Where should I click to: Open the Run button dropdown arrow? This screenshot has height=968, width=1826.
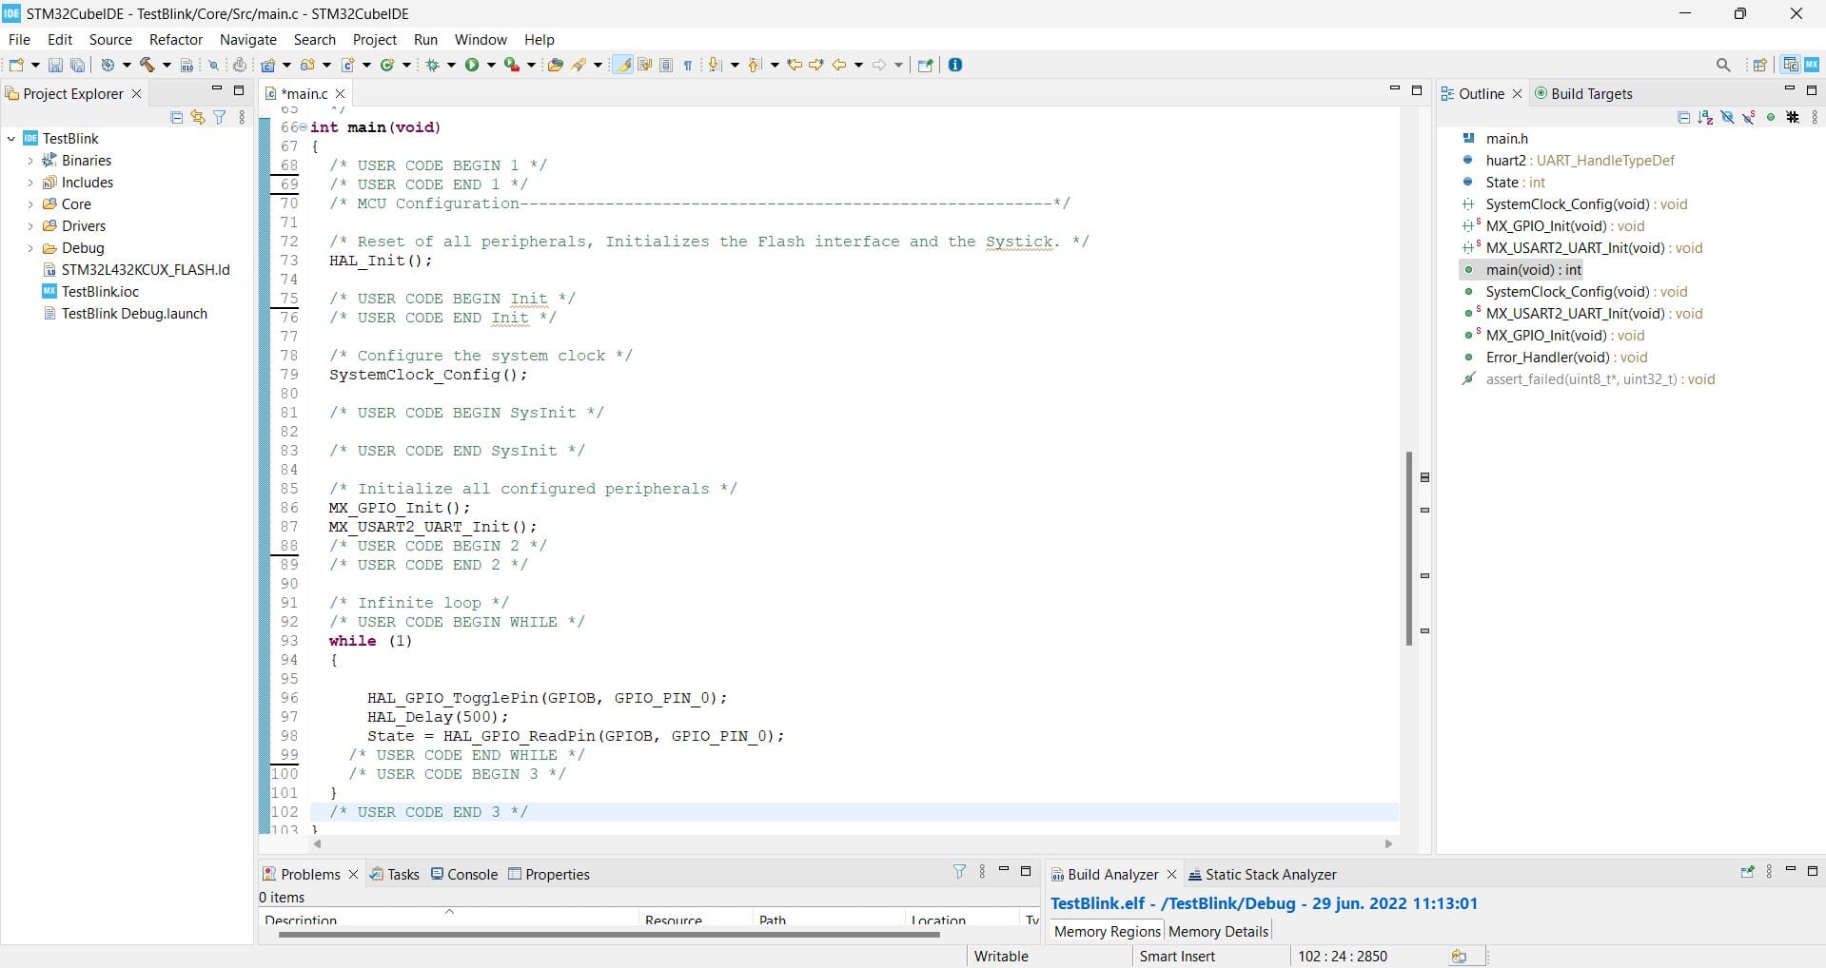[x=491, y=65]
